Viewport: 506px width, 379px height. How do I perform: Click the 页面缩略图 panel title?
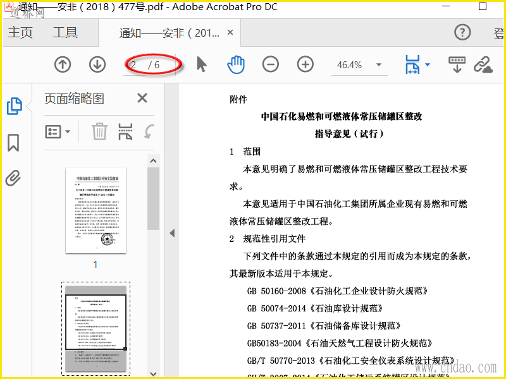pos(74,99)
